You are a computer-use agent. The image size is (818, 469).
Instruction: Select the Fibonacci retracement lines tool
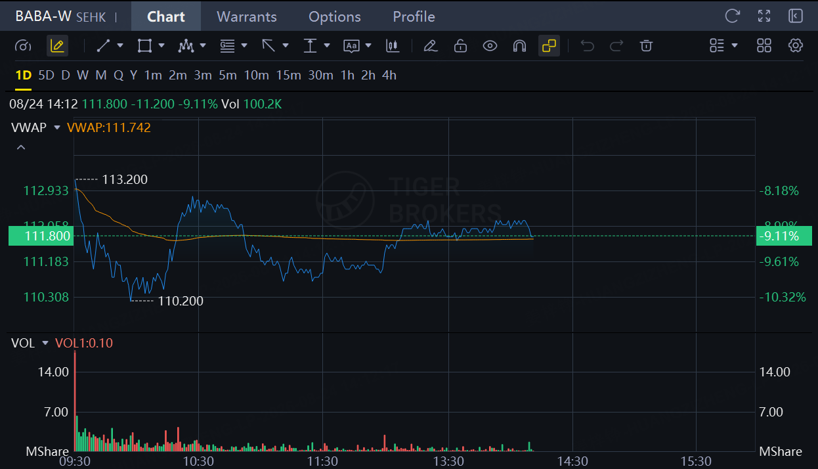[x=227, y=46]
